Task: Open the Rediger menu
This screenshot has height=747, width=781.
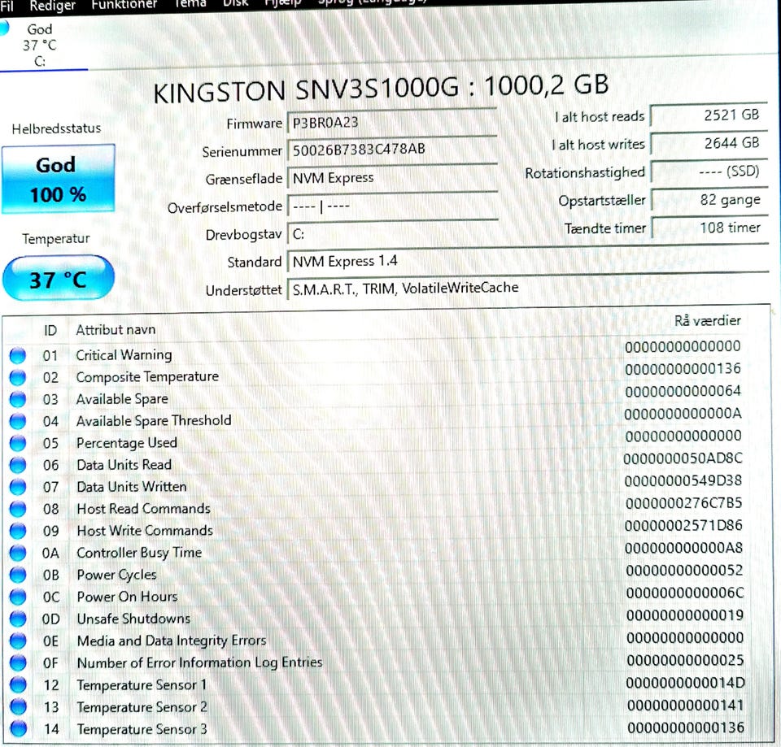Action: tap(52, 6)
